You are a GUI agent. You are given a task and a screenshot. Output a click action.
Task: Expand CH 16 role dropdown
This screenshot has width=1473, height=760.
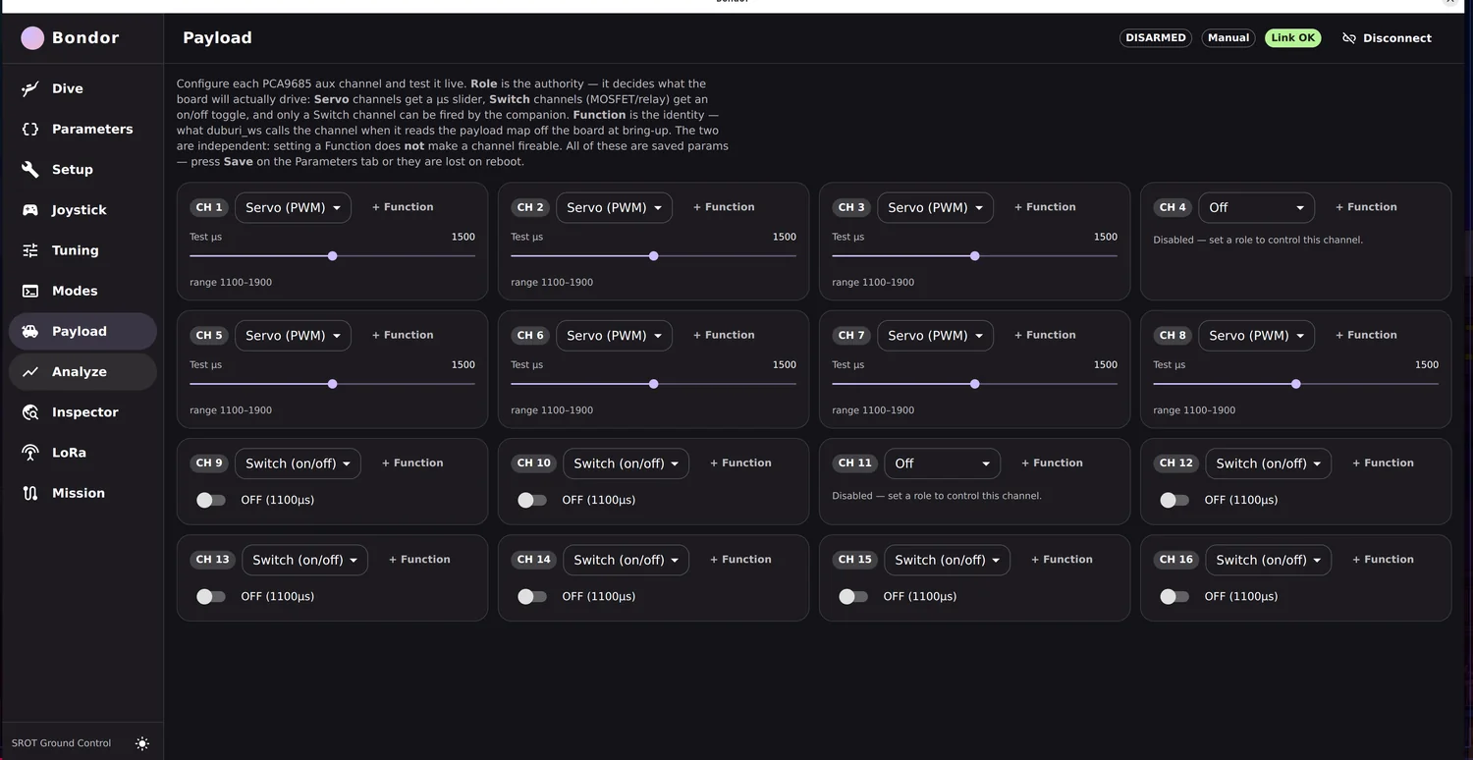point(1268,560)
